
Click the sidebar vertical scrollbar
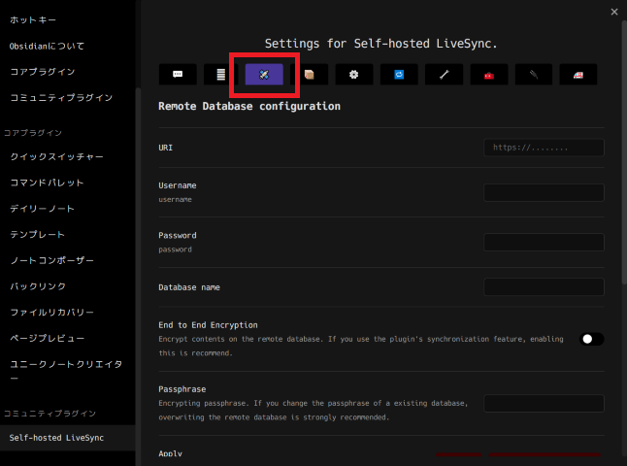[x=138, y=276]
